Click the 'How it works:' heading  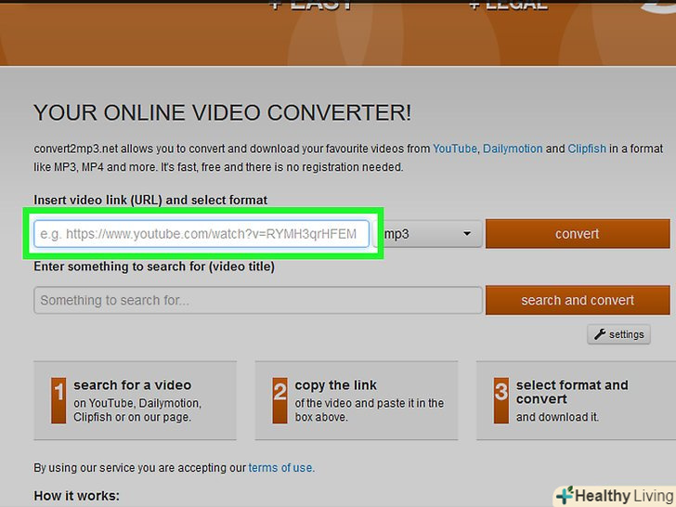click(76, 496)
